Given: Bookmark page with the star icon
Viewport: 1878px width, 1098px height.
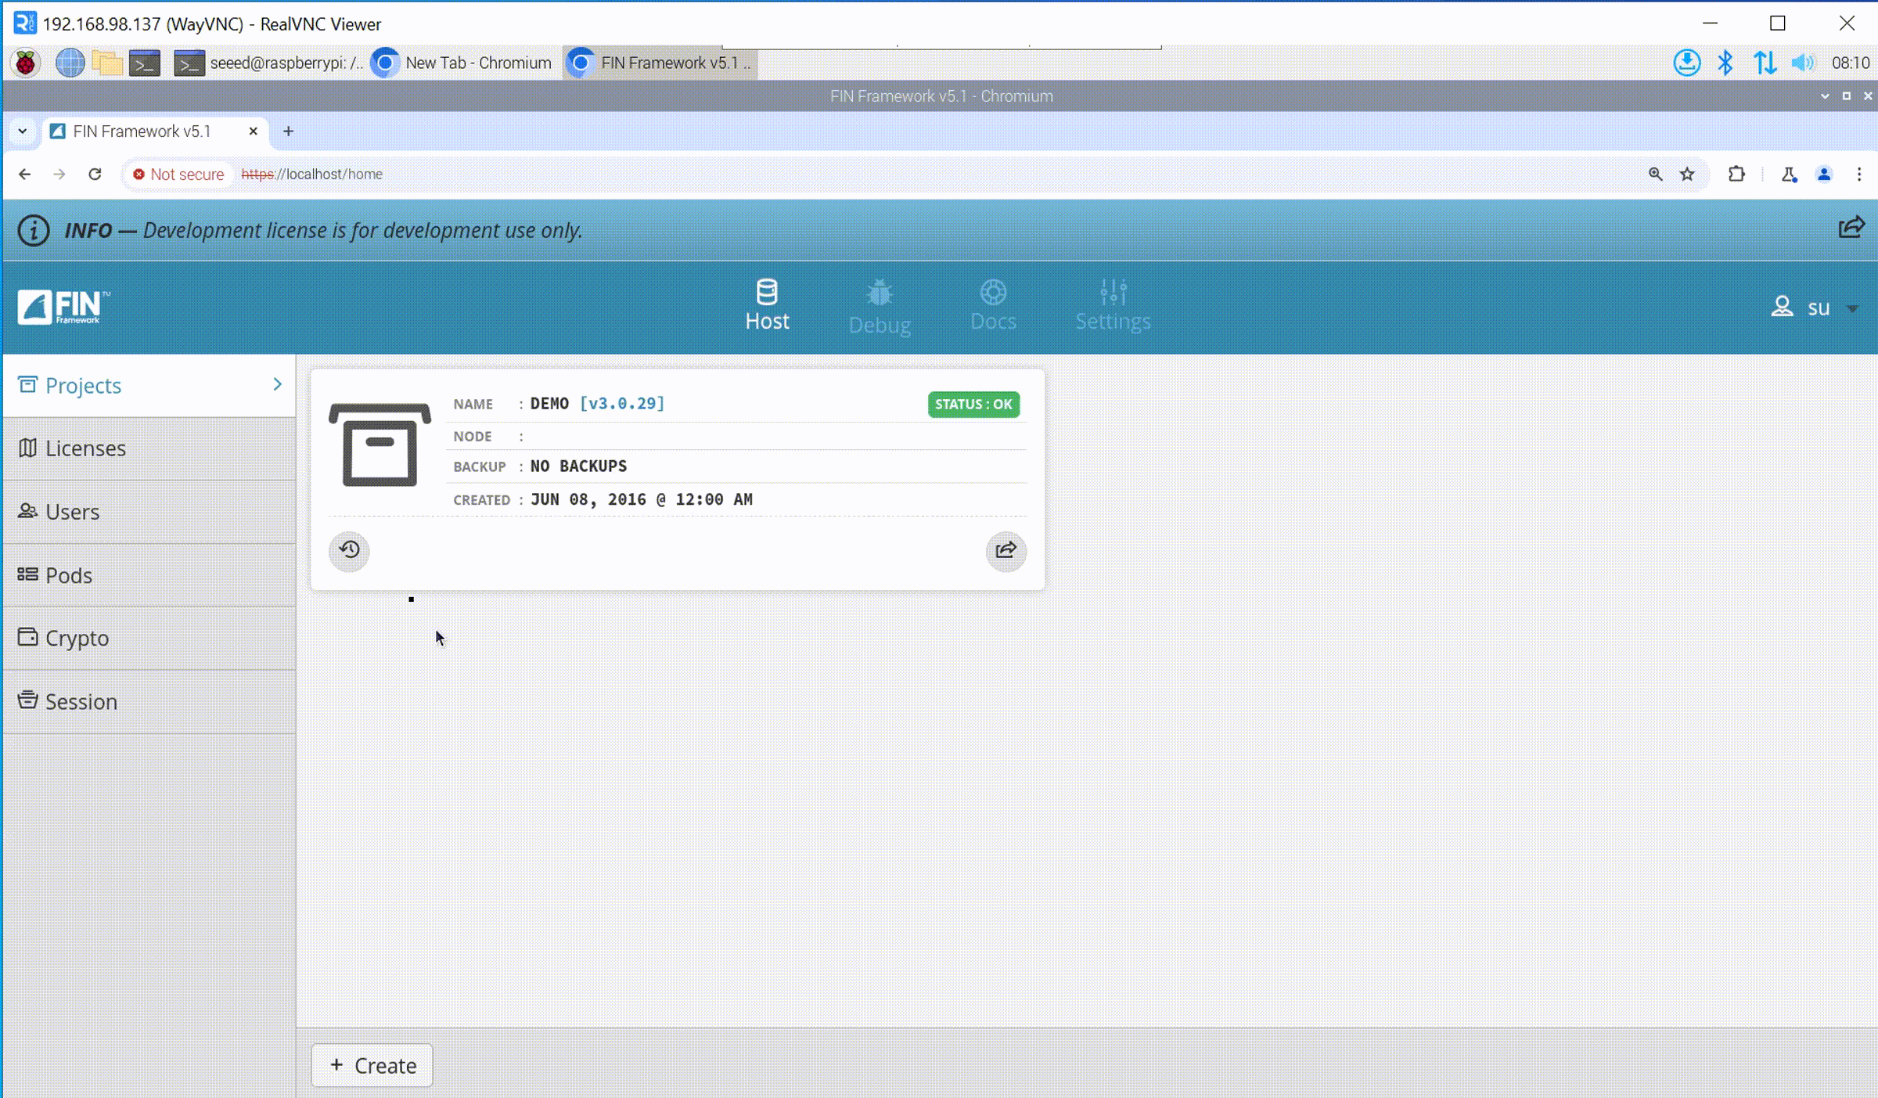Looking at the screenshot, I should [1687, 174].
